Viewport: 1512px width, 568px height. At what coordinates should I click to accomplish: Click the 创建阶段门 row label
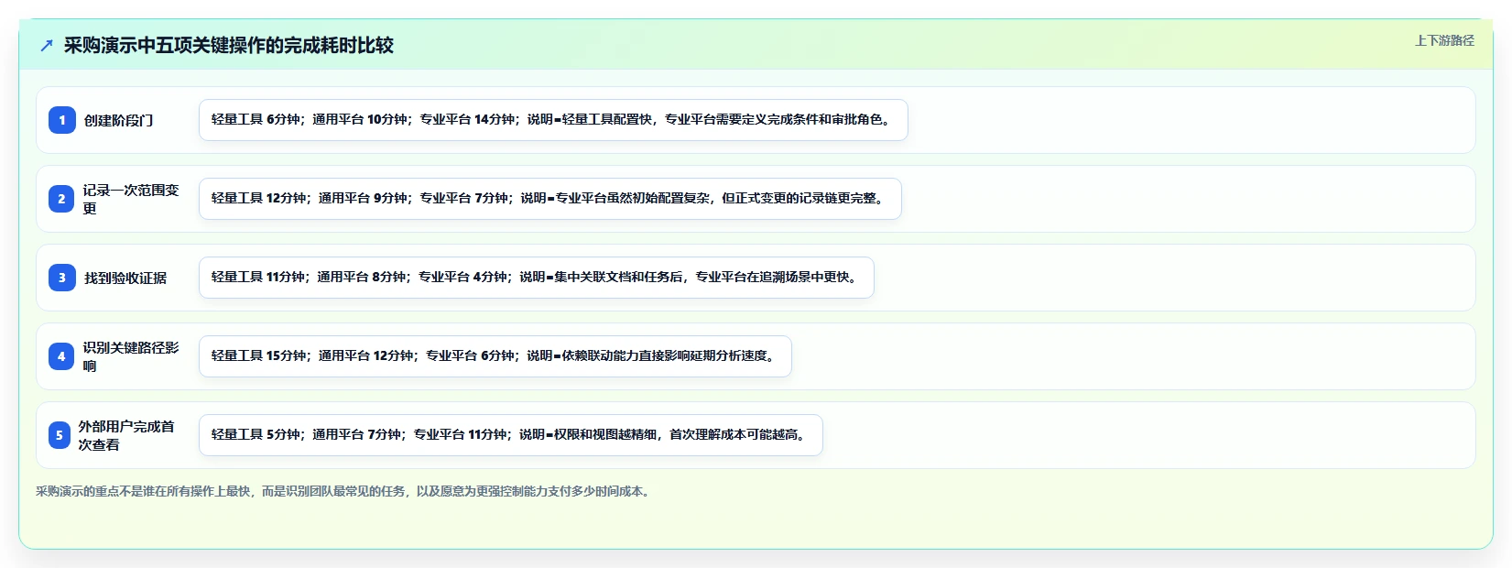(119, 120)
